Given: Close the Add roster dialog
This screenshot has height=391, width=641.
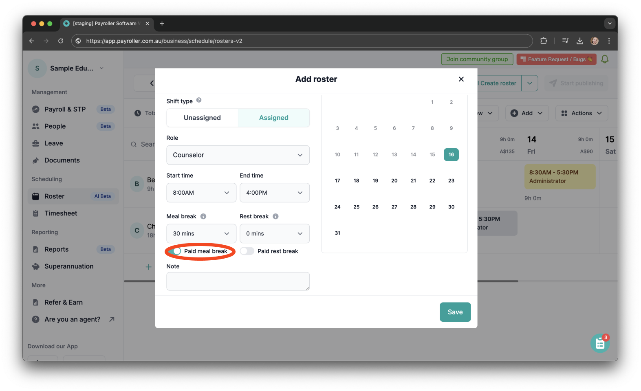Looking at the screenshot, I should click(x=461, y=79).
